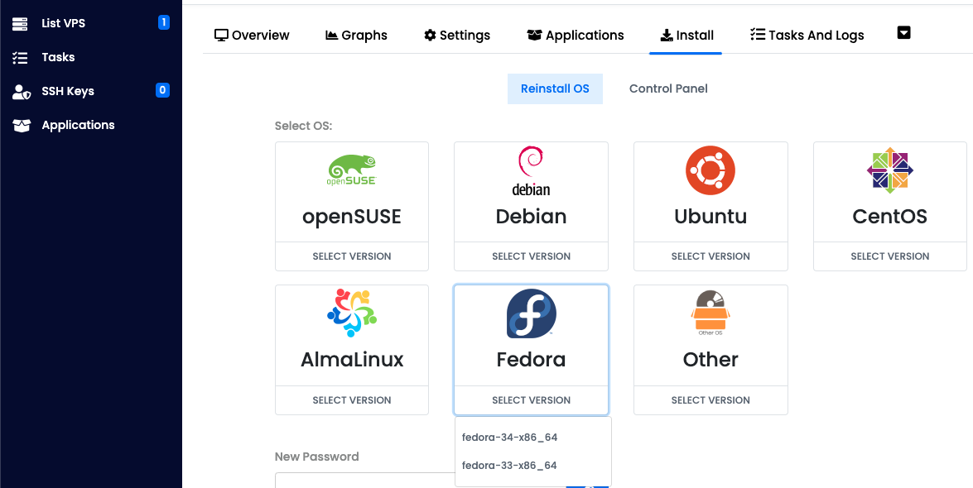Click the Applications box icon in sidebar
Viewport: 973px width, 488px height.
(21, 125)
